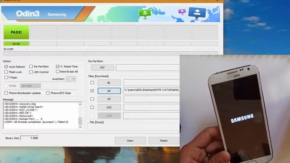Open the AP RAM dump dropdown
Image resolution: width=290 pixels, height=163 pixels.
30,86
